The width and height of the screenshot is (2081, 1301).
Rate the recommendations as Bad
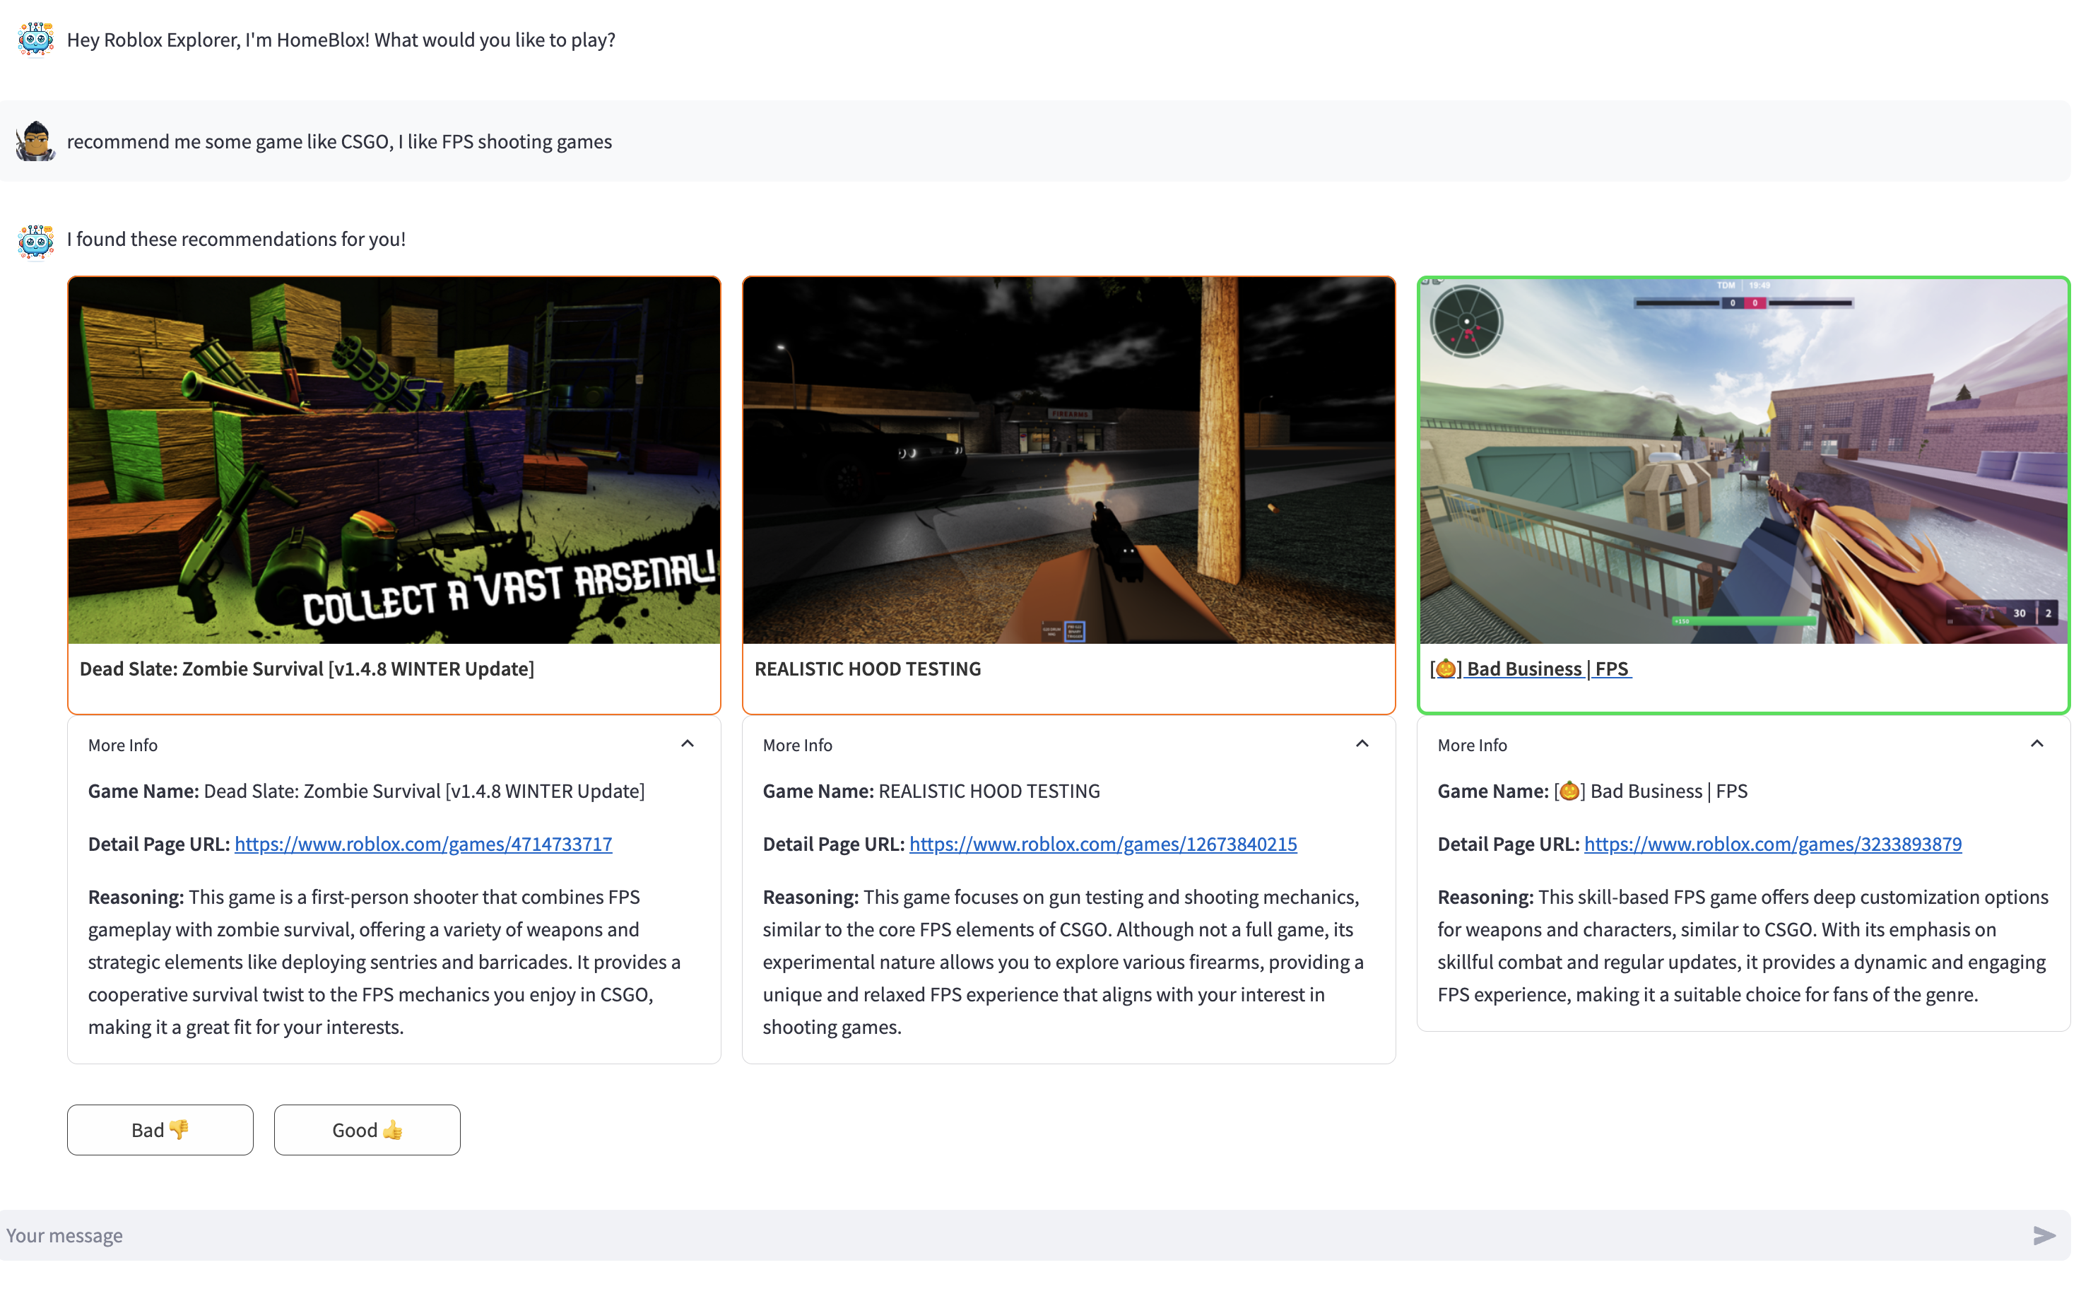(x=160, y=1130)
